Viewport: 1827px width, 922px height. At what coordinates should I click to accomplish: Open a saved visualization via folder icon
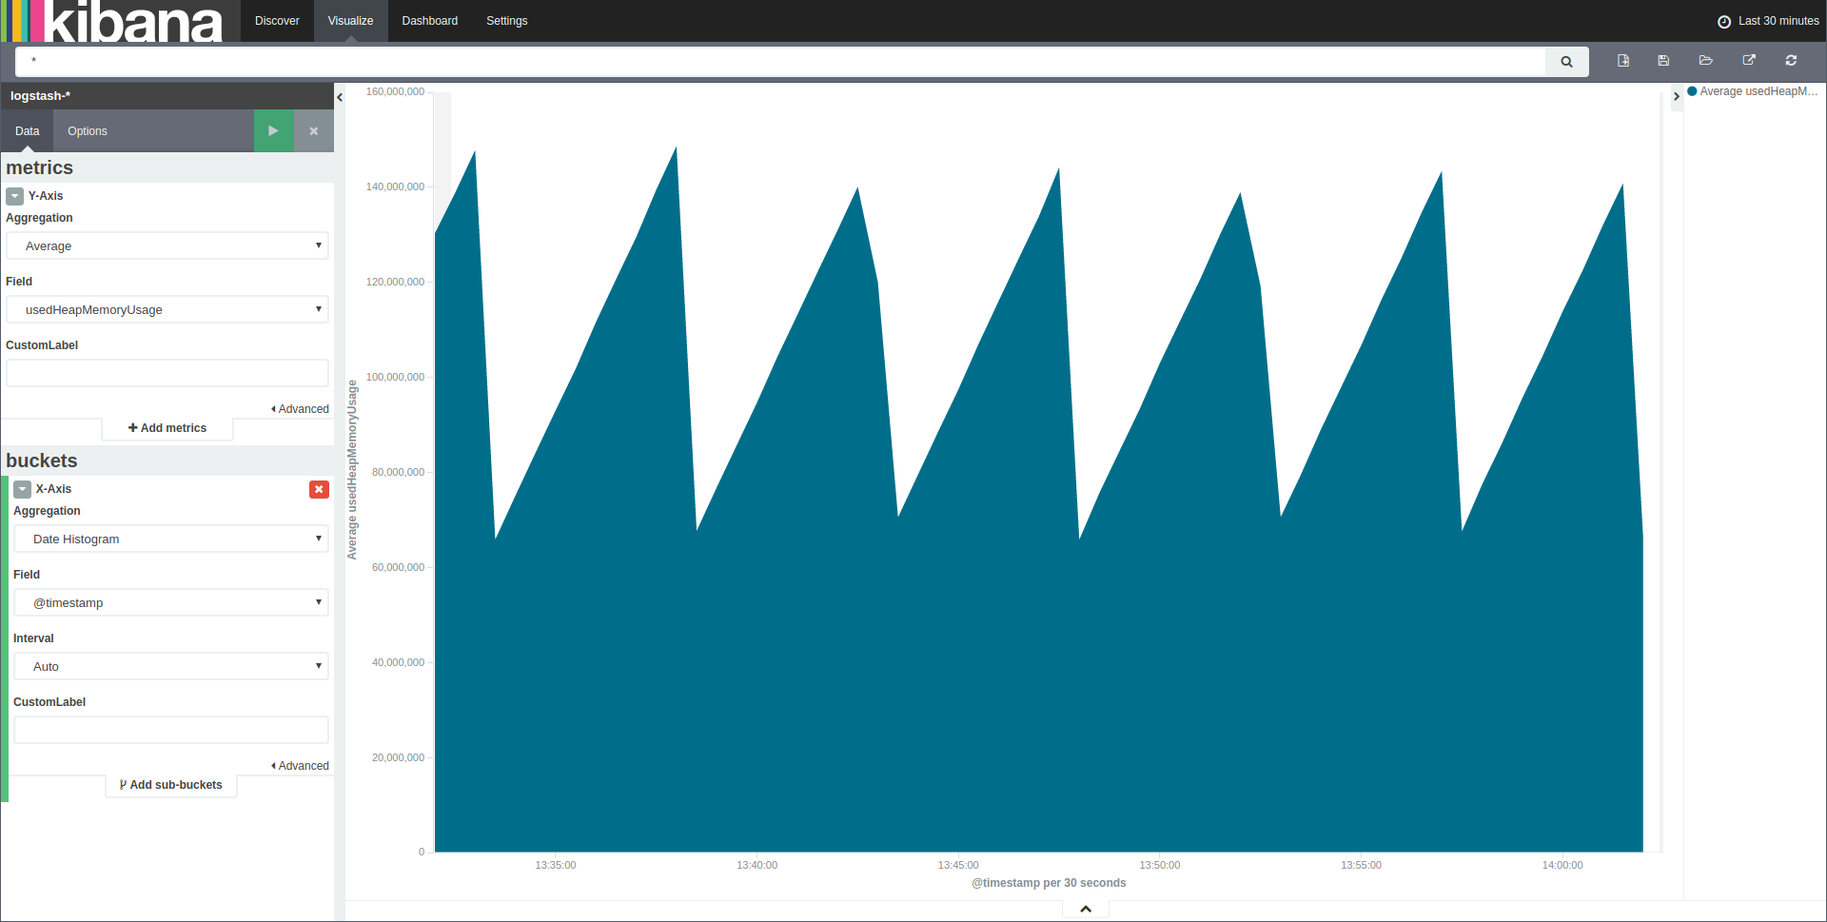(x=1705, y=61)
